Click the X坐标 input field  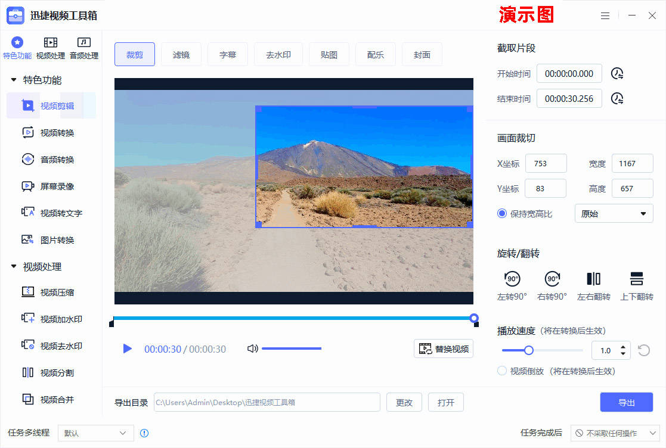click(546, 163)
